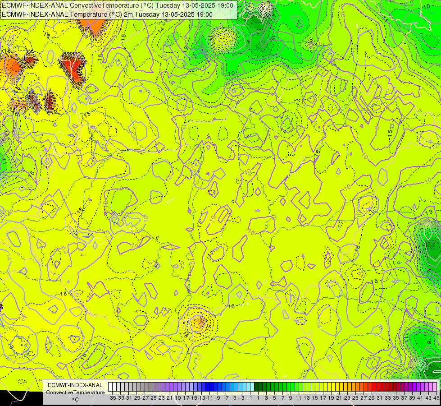Click the ECMWF-INDEX-ANAL label in the legend
The image size is (441, 406).
point(75,385)
